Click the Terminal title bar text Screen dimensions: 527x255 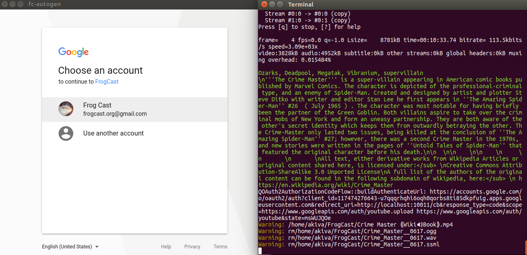(301, 5)
